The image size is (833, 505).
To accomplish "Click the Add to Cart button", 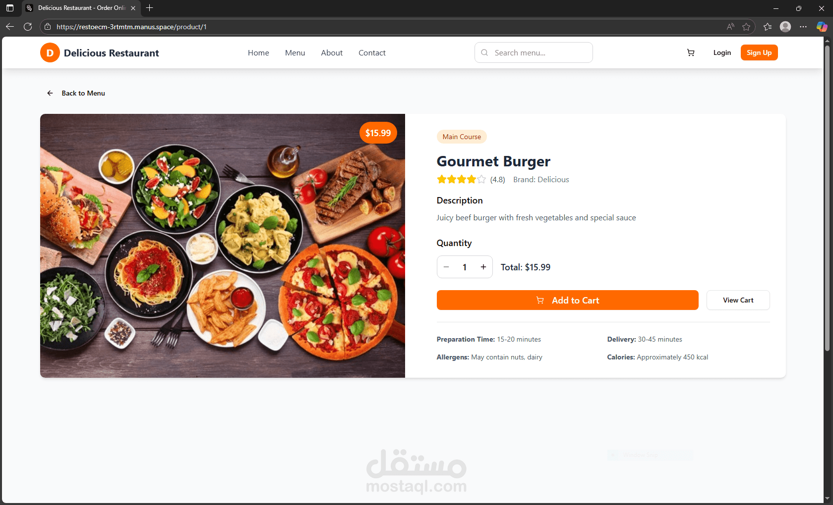I will (x=567, y=300).
